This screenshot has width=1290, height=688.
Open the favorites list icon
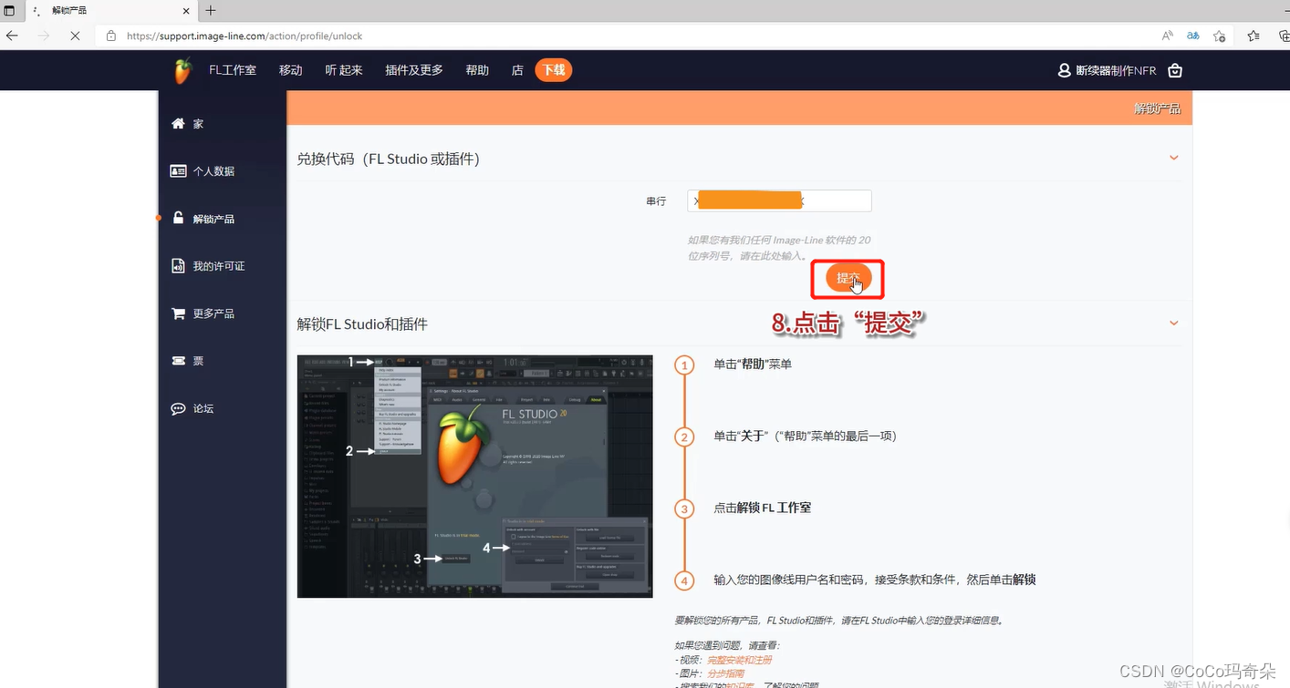(1254, 36)
